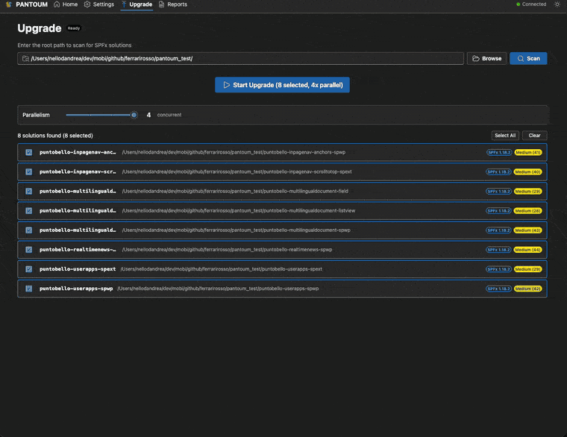
Task: Click the 'puntobello-realtimenews-…' solution name
Action: [78, 250]
